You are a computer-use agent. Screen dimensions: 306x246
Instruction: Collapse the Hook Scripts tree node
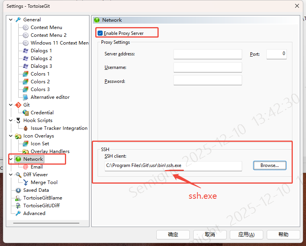click(11, 120)
